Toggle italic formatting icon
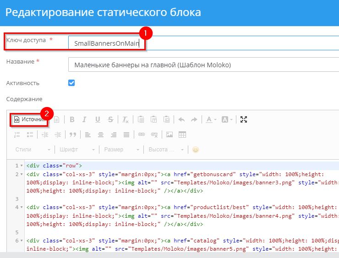Image resolution: width=339 pixels, height=258 pixels. tap(84, 119)
